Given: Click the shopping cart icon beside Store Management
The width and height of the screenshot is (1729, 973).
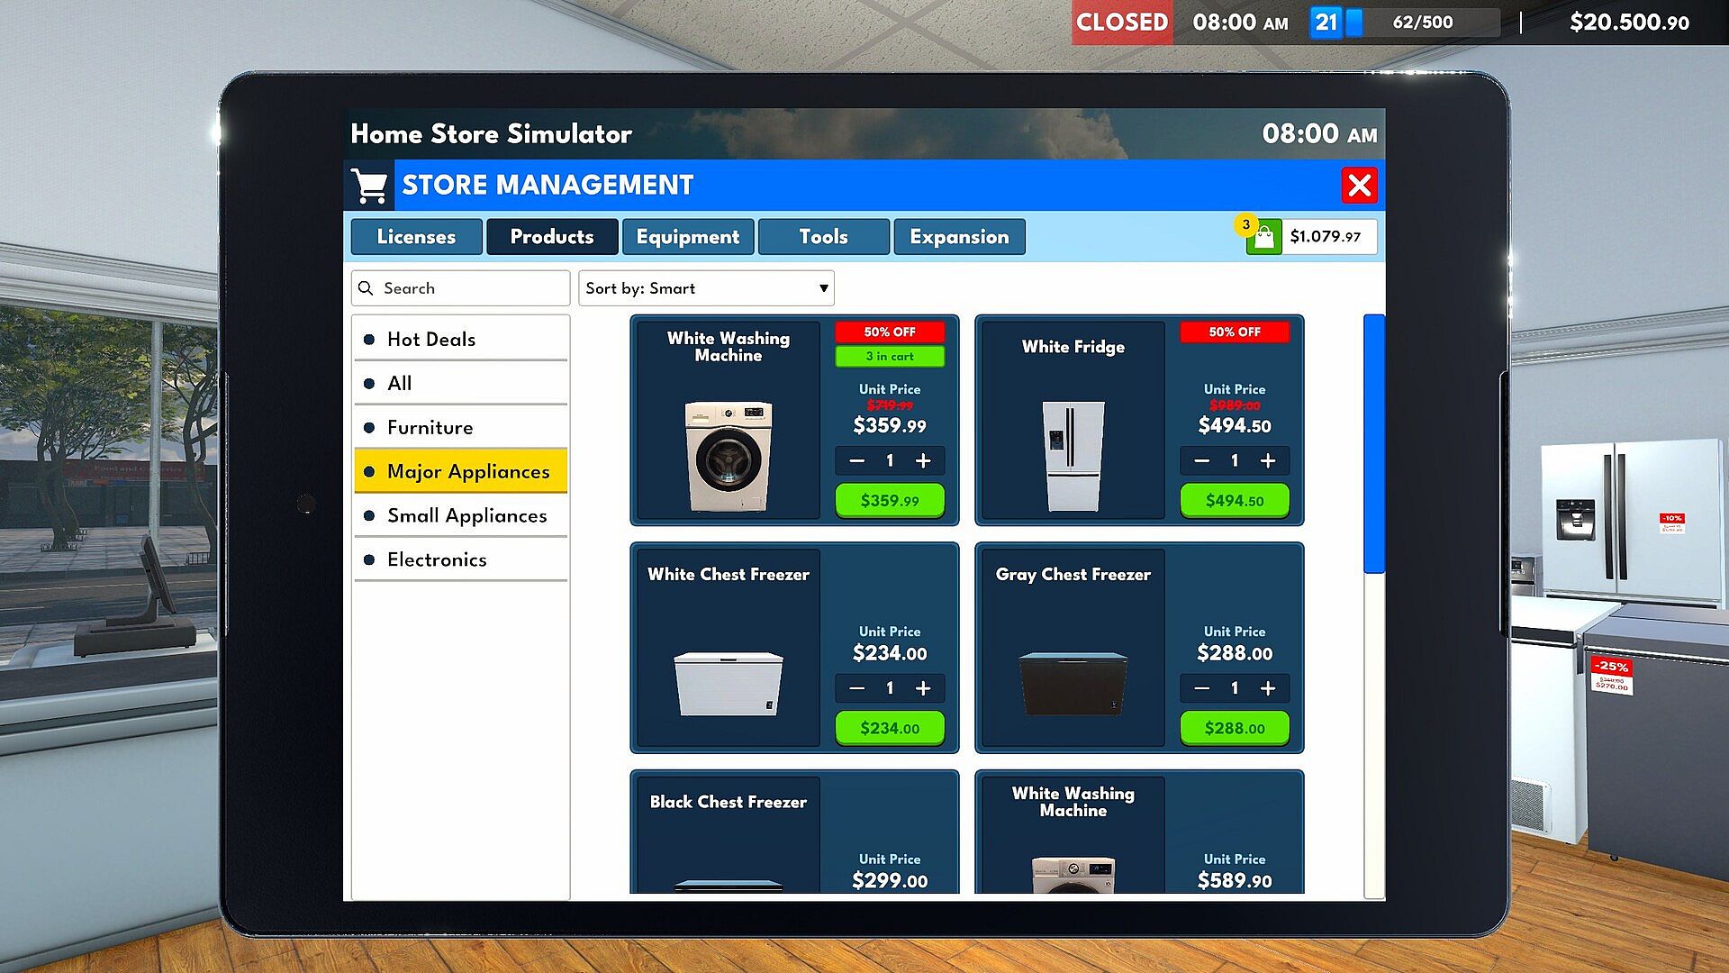Looking at the screenshot, I should 369,186.
